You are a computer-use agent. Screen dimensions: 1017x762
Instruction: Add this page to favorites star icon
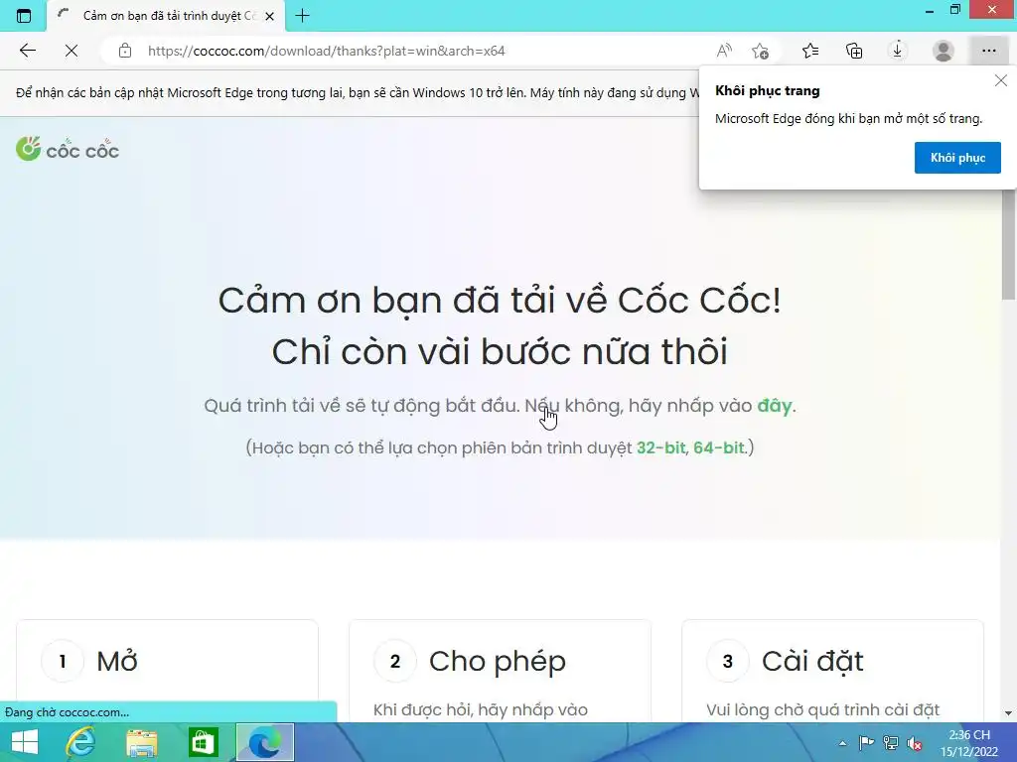click(x=760, y=51)
